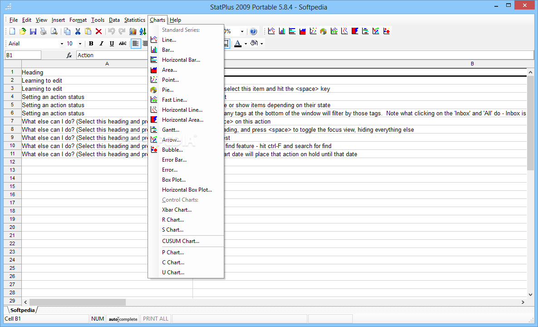Click the fx function icon beside formula bar
Screen dimensions: 538x327
point(69,55)
